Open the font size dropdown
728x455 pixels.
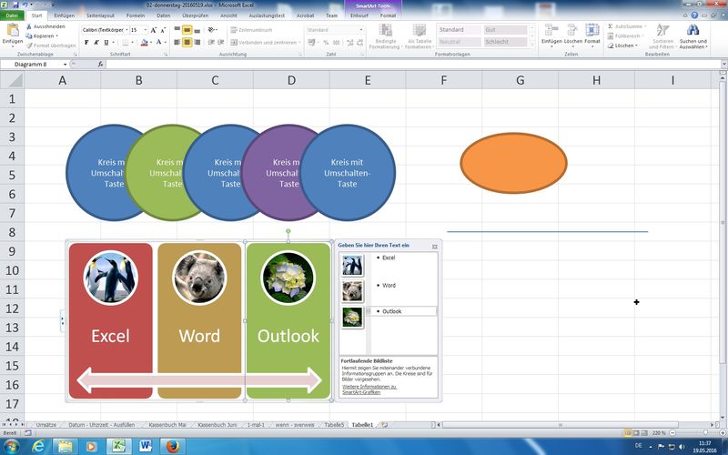147,30
